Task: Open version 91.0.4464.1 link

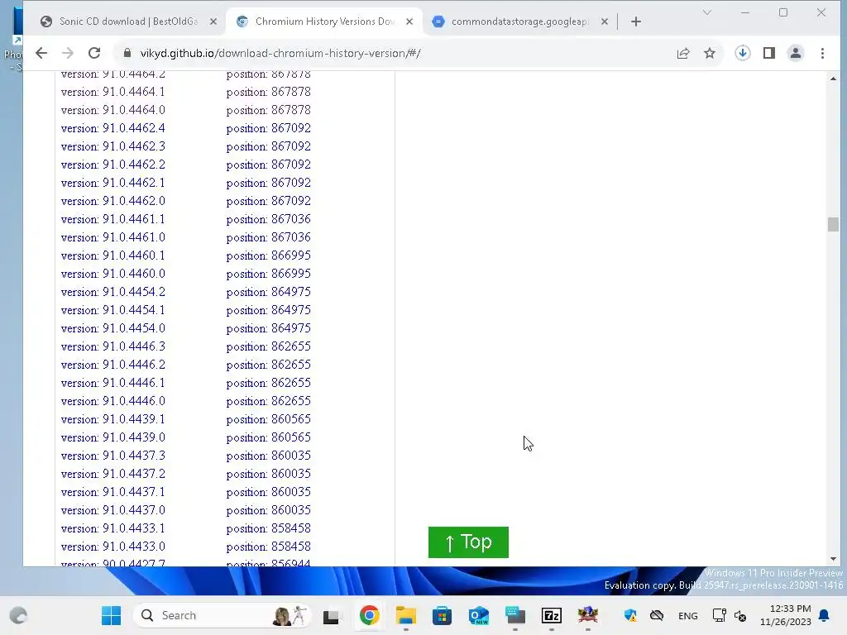Action: [x=112, y=92]
